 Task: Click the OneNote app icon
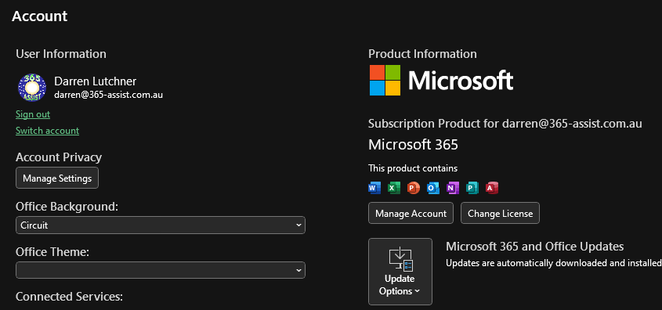tap(453, 188)
